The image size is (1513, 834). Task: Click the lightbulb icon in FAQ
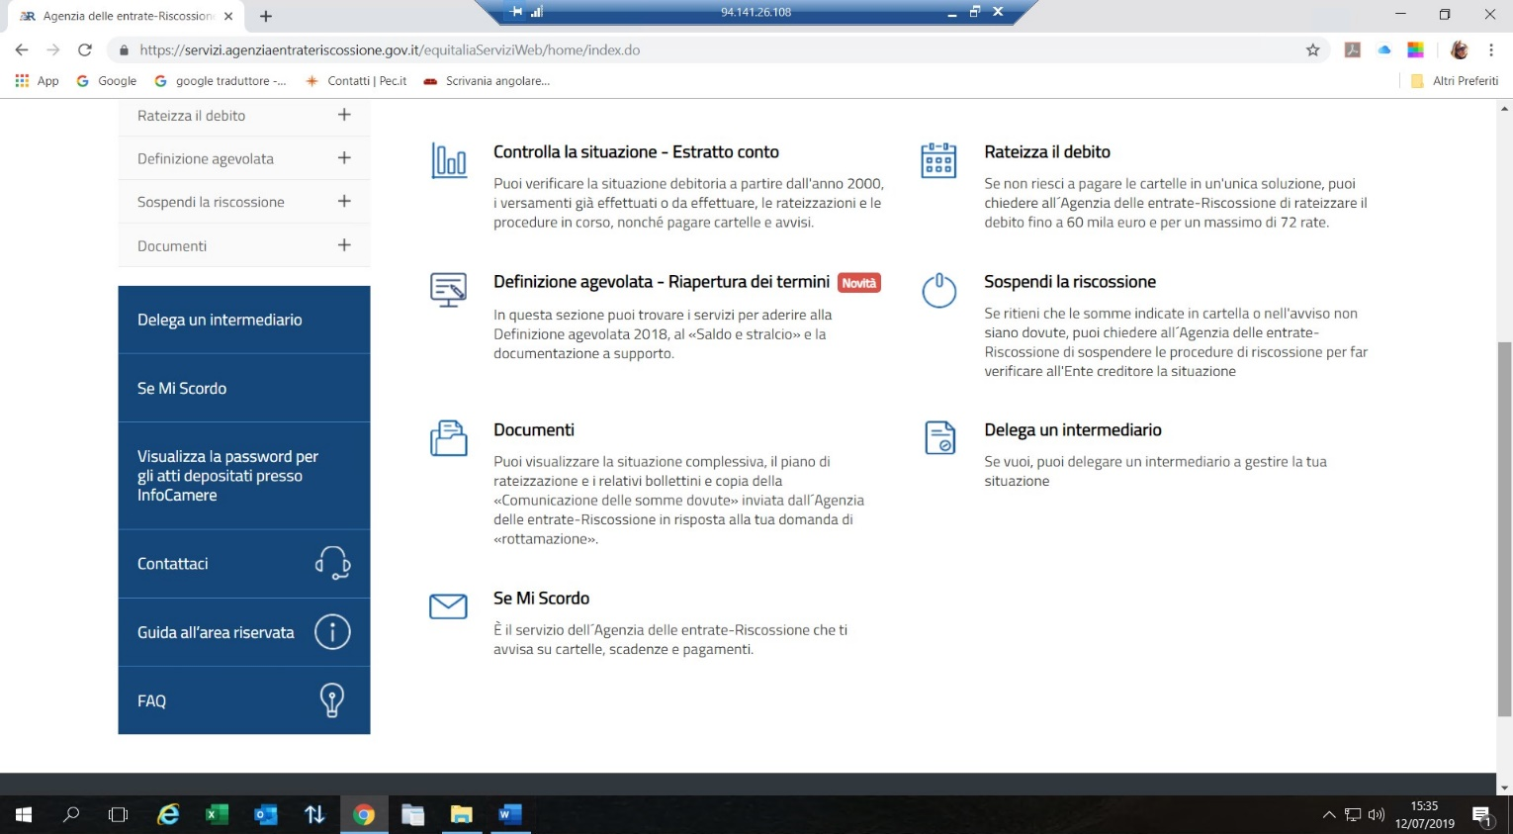332,700
